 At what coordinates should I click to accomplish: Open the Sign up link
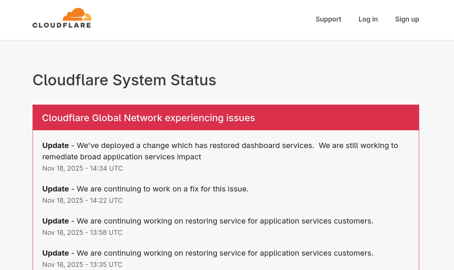tap(407, 19)
